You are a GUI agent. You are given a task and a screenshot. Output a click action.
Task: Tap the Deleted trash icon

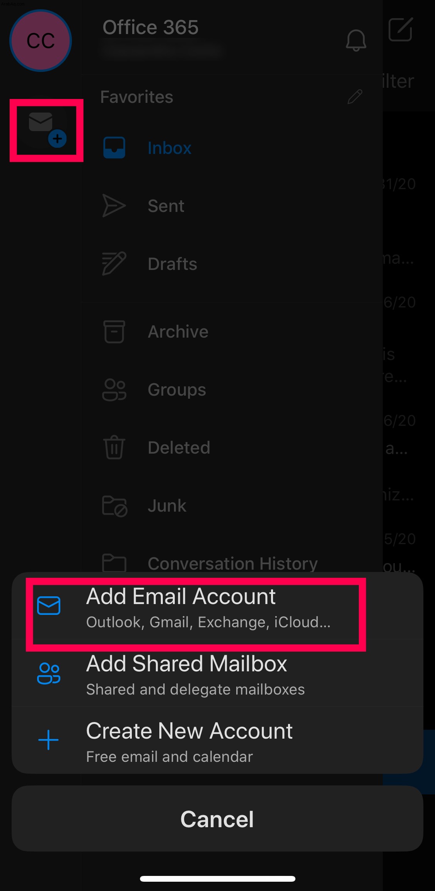[114, 447]
